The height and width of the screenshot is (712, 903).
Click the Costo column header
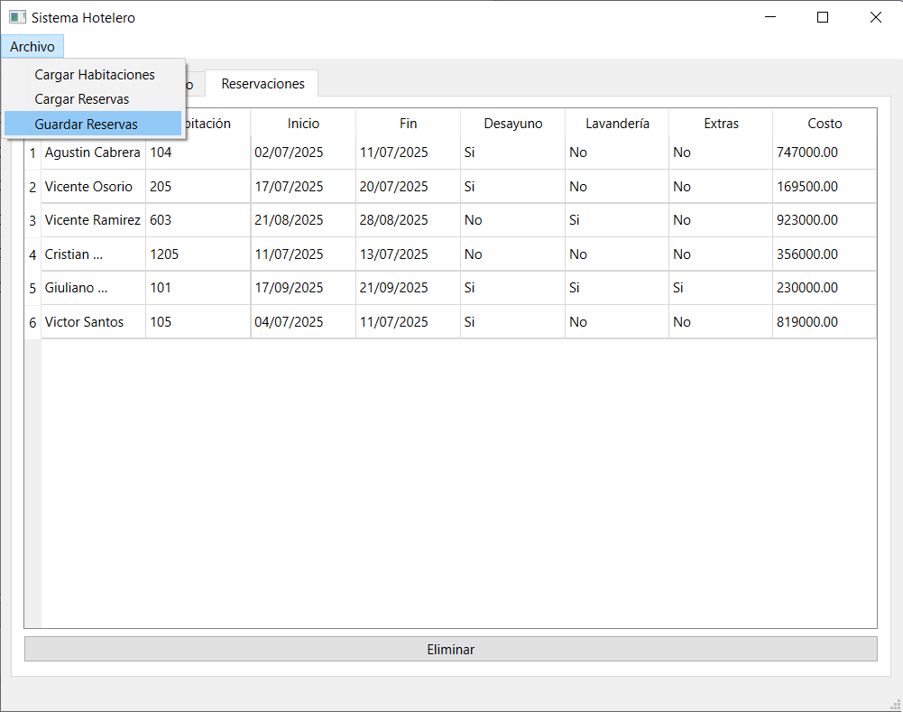[x=825, y=124]
